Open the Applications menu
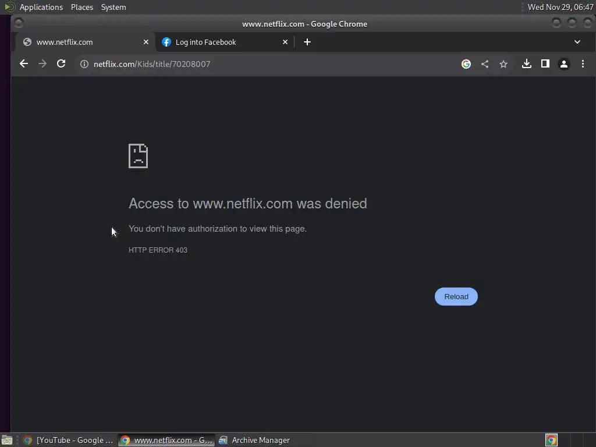Viewport: 596px width, 447px height. coord(41,7)
